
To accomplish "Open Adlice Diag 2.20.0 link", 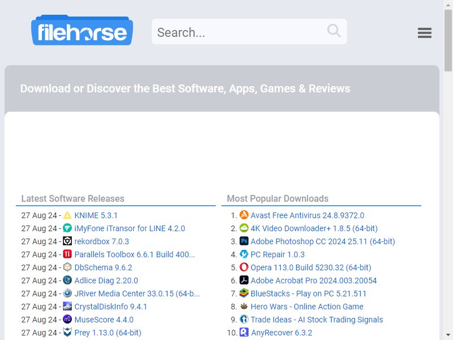I will 106,280.
